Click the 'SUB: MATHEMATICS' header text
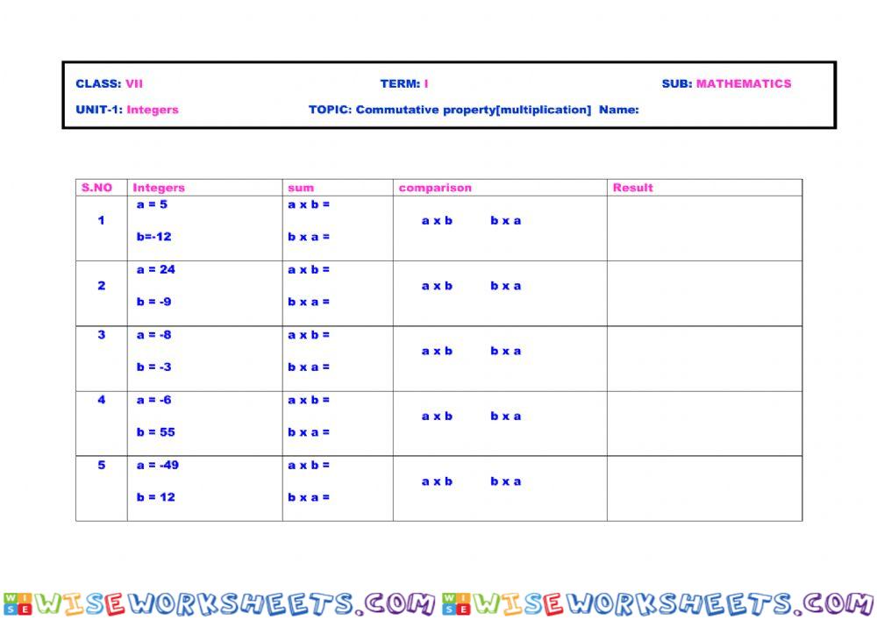The height and width of the screenshot is (620, 877). (x=726, y=84)
